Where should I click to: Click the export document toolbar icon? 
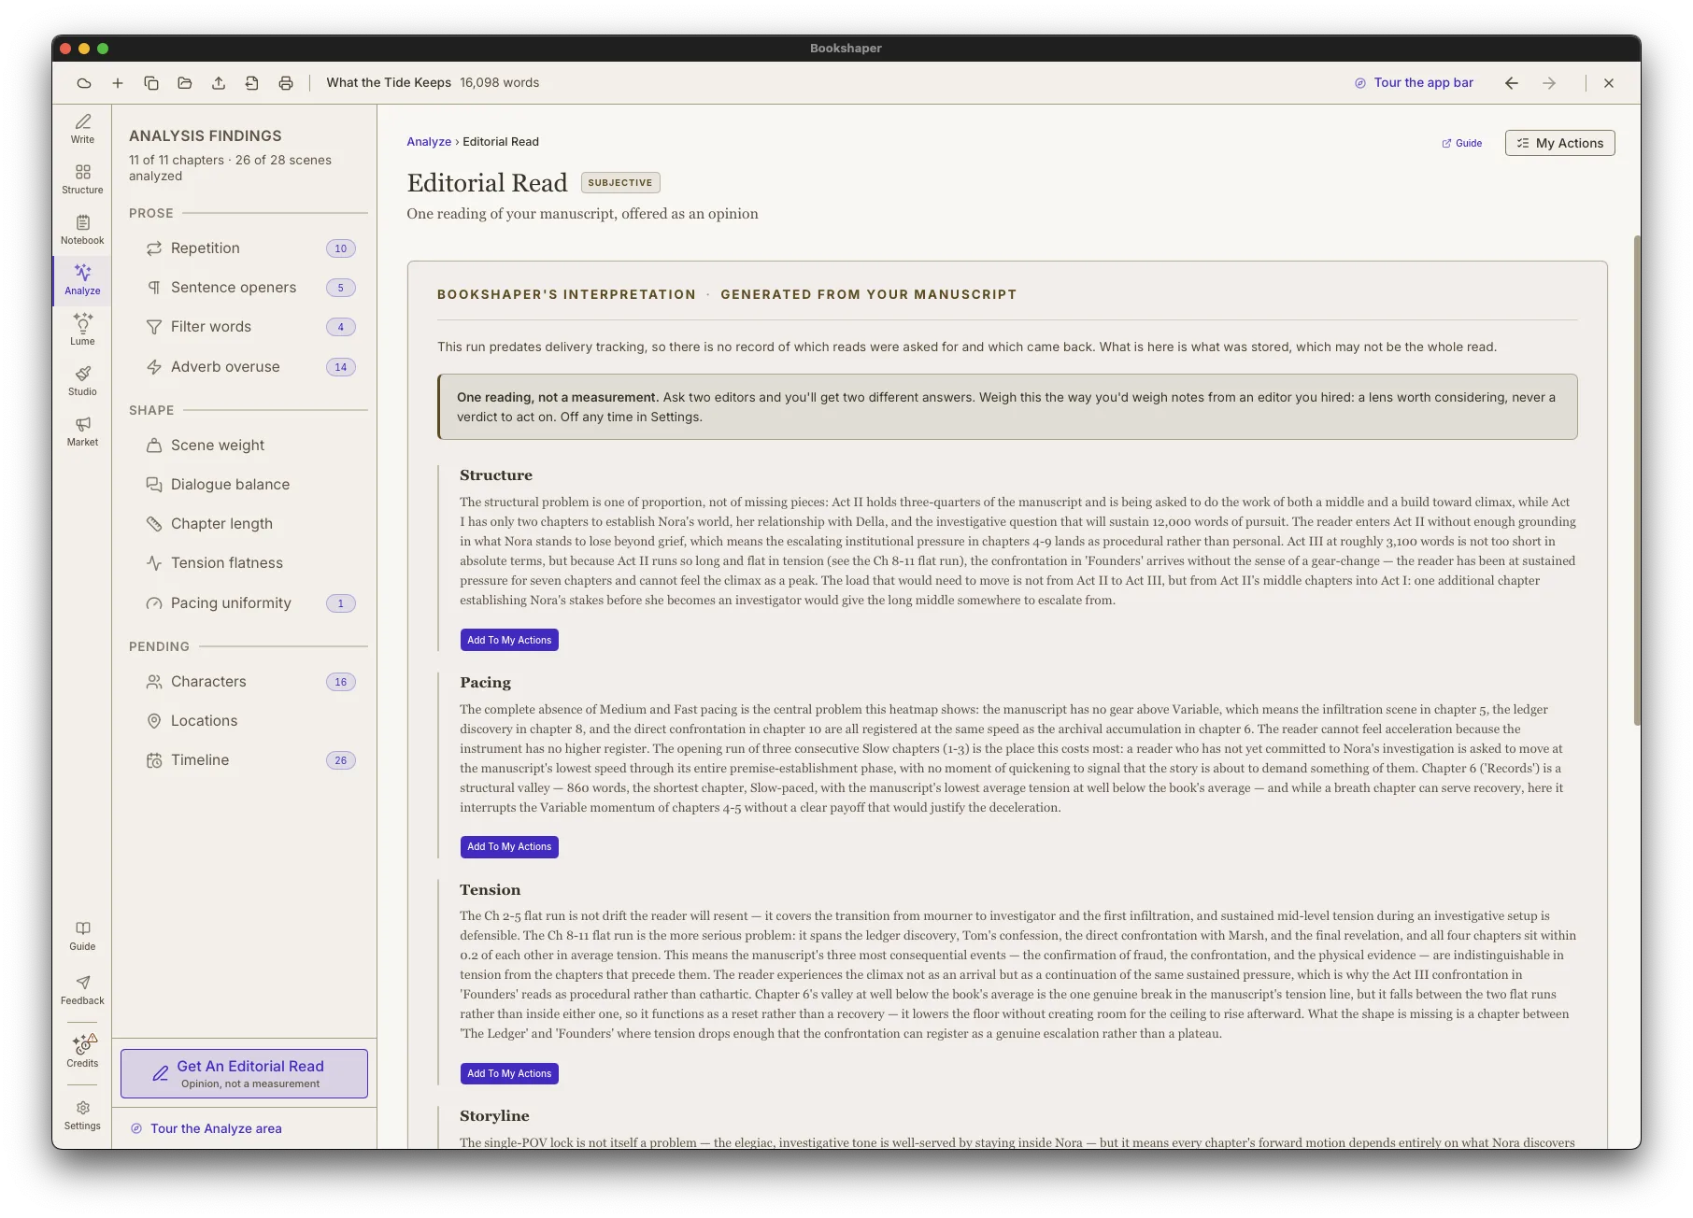tap(252, 83)
